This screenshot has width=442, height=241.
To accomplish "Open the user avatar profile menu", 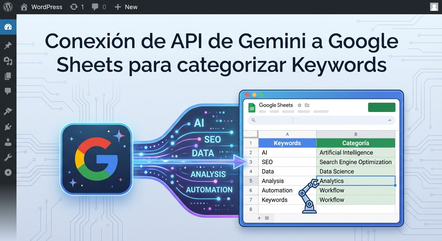I will point(434,7).
